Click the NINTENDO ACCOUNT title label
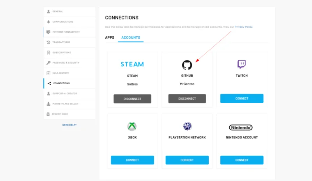This screenshot has width=312, height=181. pyautogui.click(x=242, y=137)
